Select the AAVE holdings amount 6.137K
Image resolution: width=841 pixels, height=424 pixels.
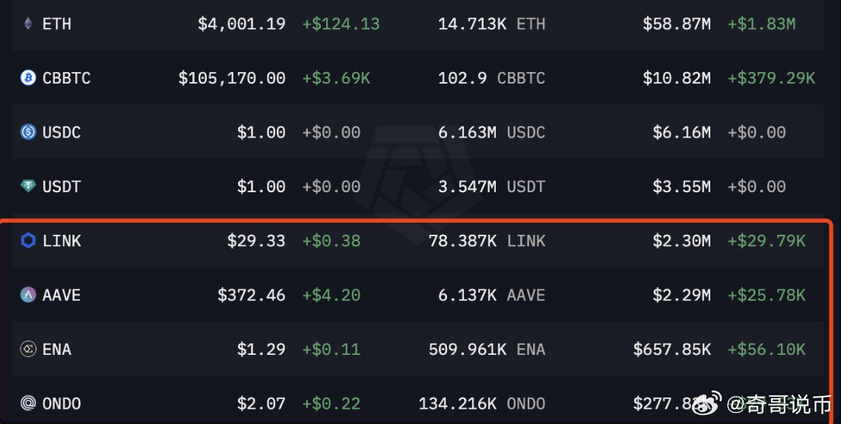pyautogui.click(x=467, y=295)
